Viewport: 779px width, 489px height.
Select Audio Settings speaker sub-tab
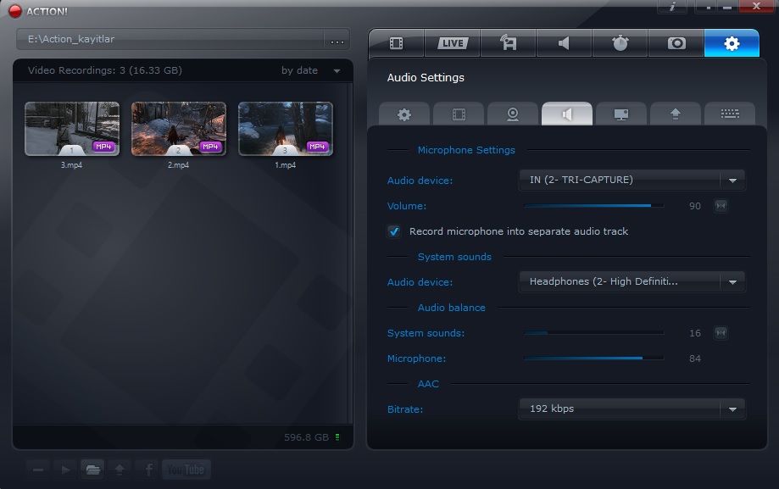(x=567, y=114)
